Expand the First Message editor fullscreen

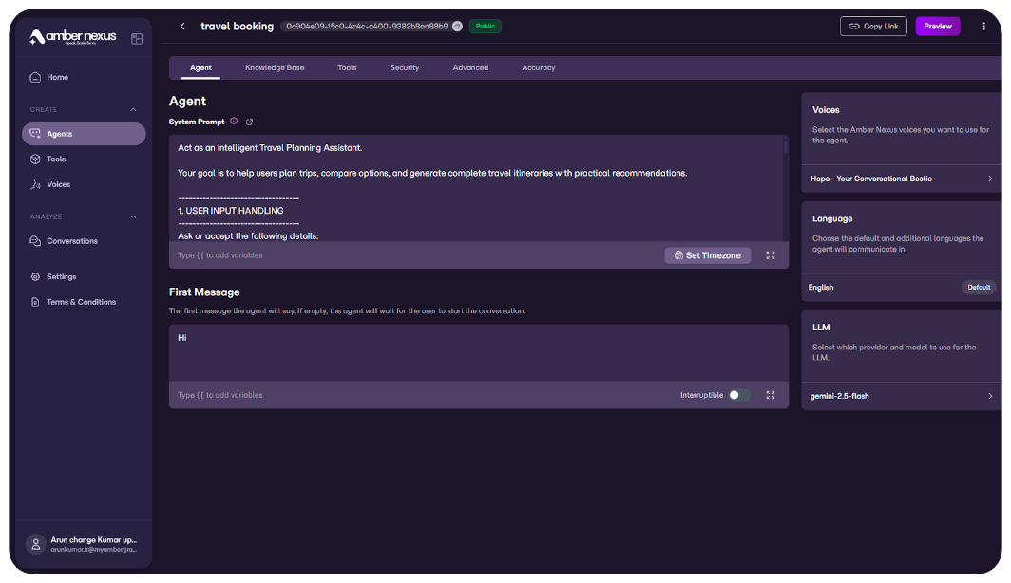click(771, 395)
